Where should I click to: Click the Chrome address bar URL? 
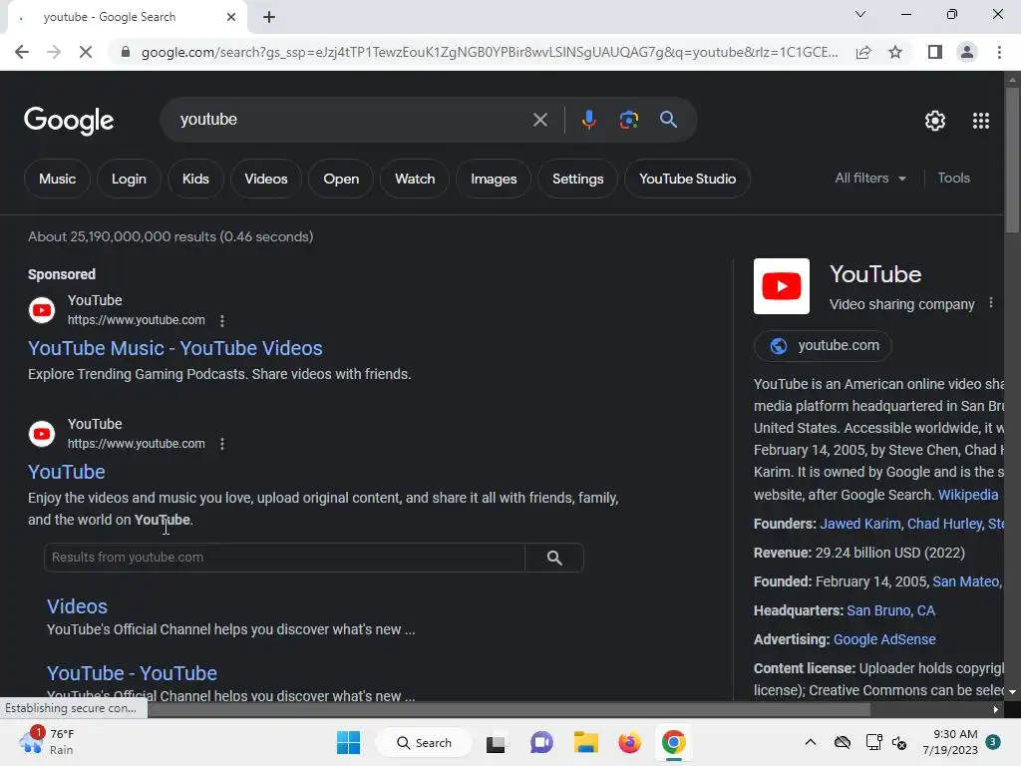click(489, 52)
